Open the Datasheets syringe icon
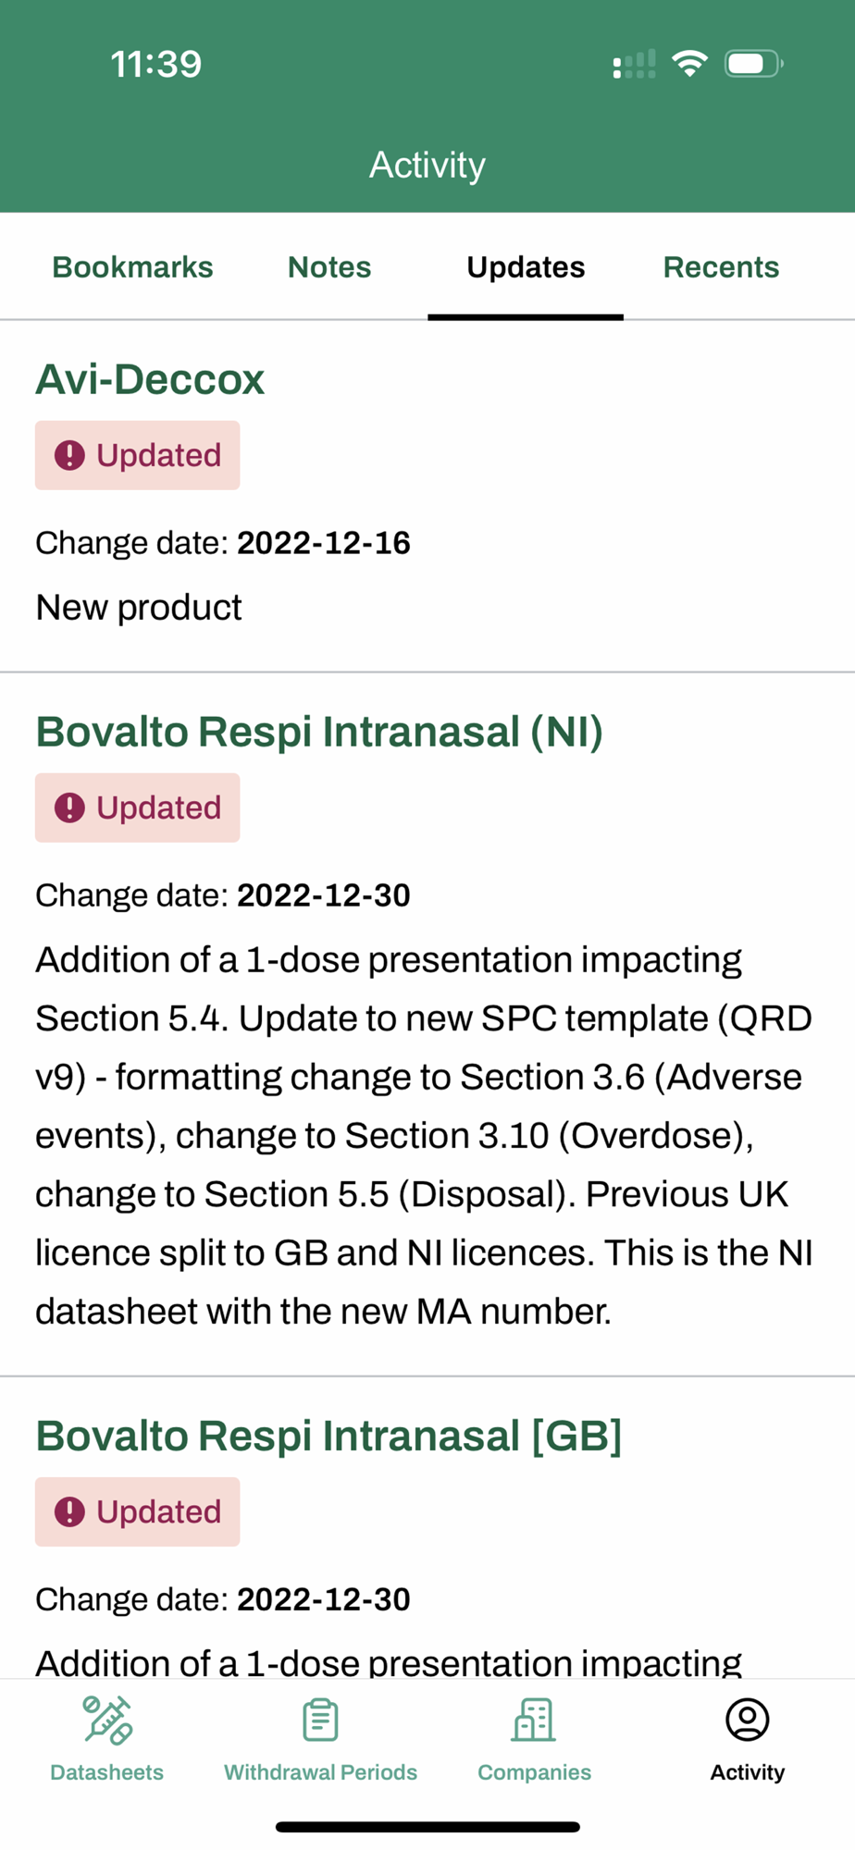This screenshot has height=1850, width=855. (x=107, y=1720)
